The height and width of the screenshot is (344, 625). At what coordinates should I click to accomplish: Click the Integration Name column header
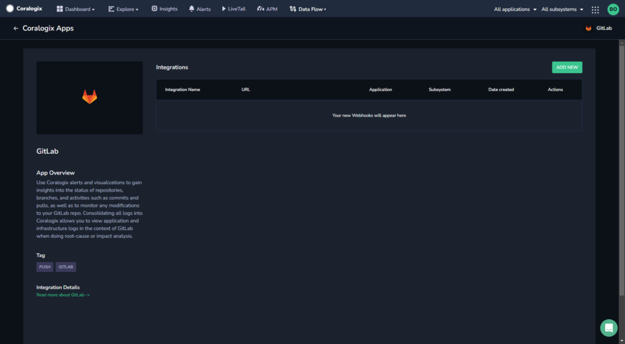182,90
